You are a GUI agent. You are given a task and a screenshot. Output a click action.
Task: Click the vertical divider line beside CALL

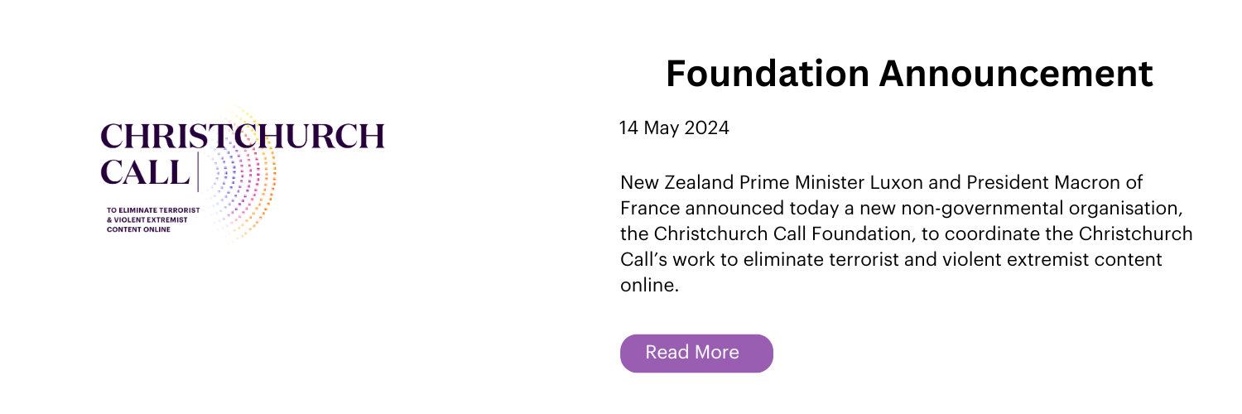(198, 171)
